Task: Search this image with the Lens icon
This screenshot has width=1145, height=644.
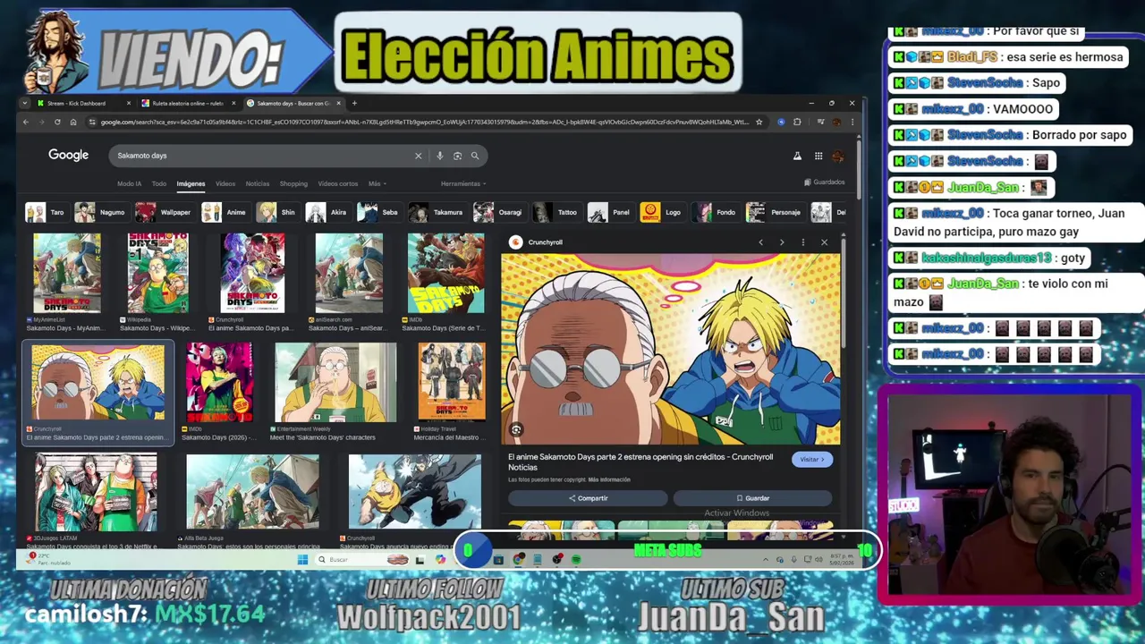Action: (x=516, y=430)
